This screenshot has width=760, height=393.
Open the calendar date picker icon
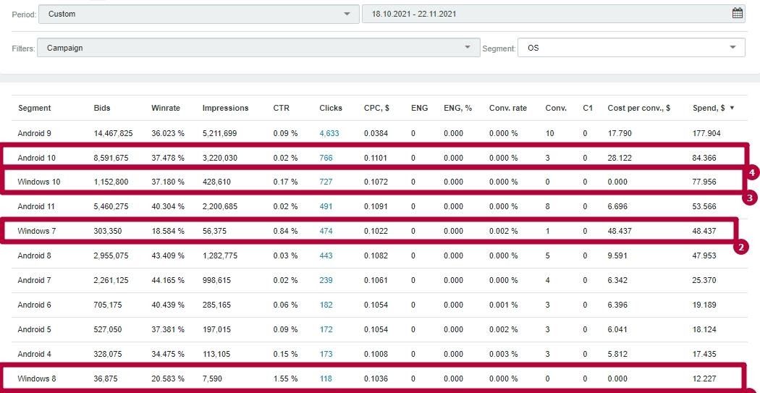[x=737, y=13]
